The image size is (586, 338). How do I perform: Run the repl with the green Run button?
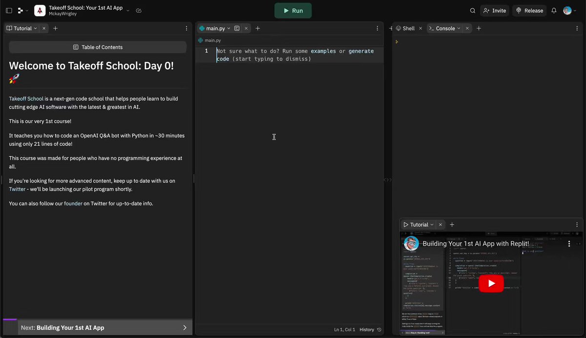pyautogui.click(x=293, y=10)
